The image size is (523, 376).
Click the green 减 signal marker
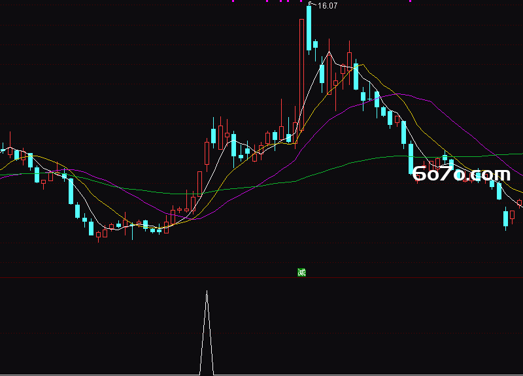click(x=301, y=273)
